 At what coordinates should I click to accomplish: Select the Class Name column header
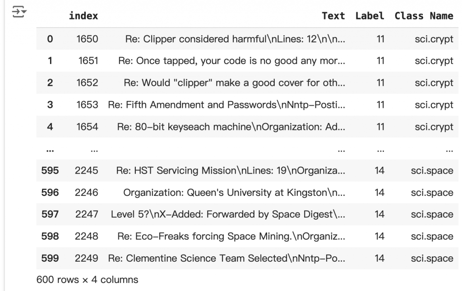point(424,16)
